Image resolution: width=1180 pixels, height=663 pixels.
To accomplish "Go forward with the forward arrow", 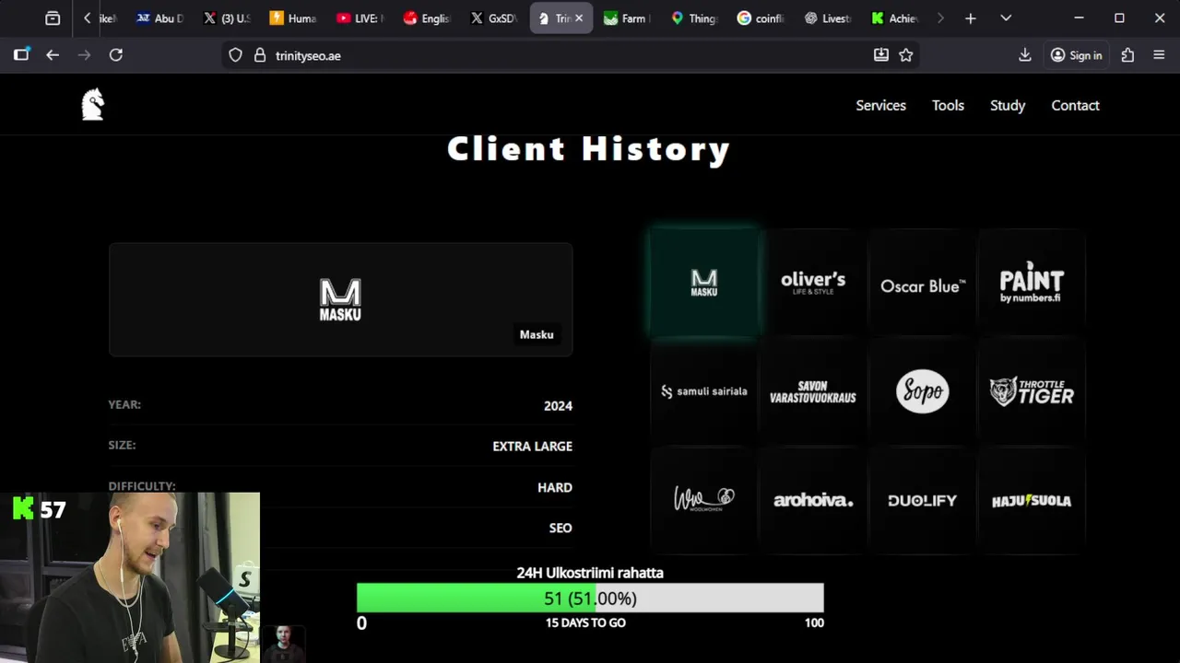I will tap(84, 55).
